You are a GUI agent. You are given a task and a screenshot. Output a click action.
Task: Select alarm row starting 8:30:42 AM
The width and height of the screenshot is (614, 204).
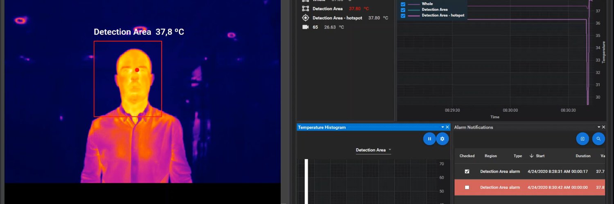pos(530,188)
